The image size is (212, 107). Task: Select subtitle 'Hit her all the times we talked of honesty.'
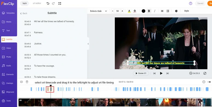pyautogui.click(x=54, y=22)
